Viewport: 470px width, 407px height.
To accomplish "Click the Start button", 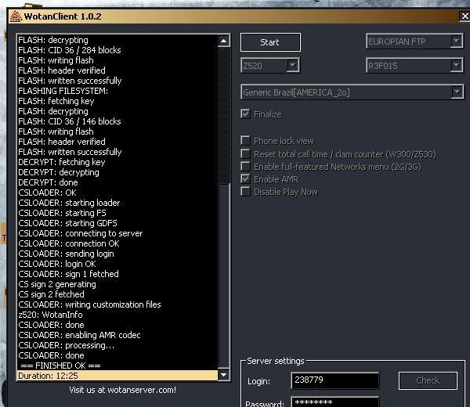I will point(270,42).
